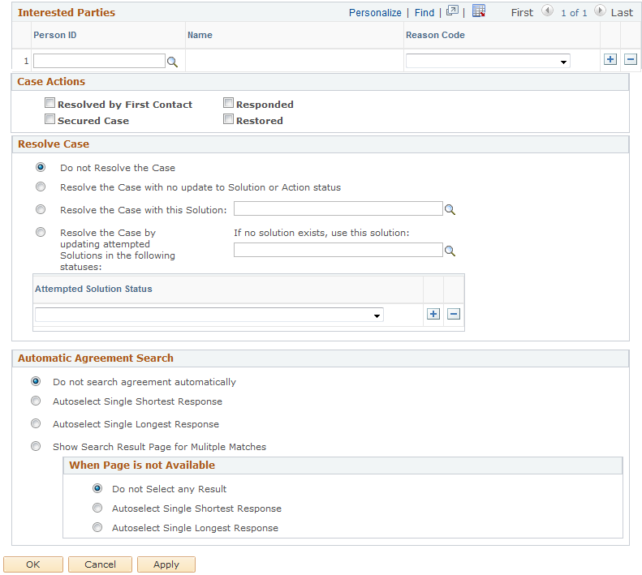The width and height of the screenshot is (642, 575).
Task: Add a row to Interested Parties
Action: [x=610, y=59]
